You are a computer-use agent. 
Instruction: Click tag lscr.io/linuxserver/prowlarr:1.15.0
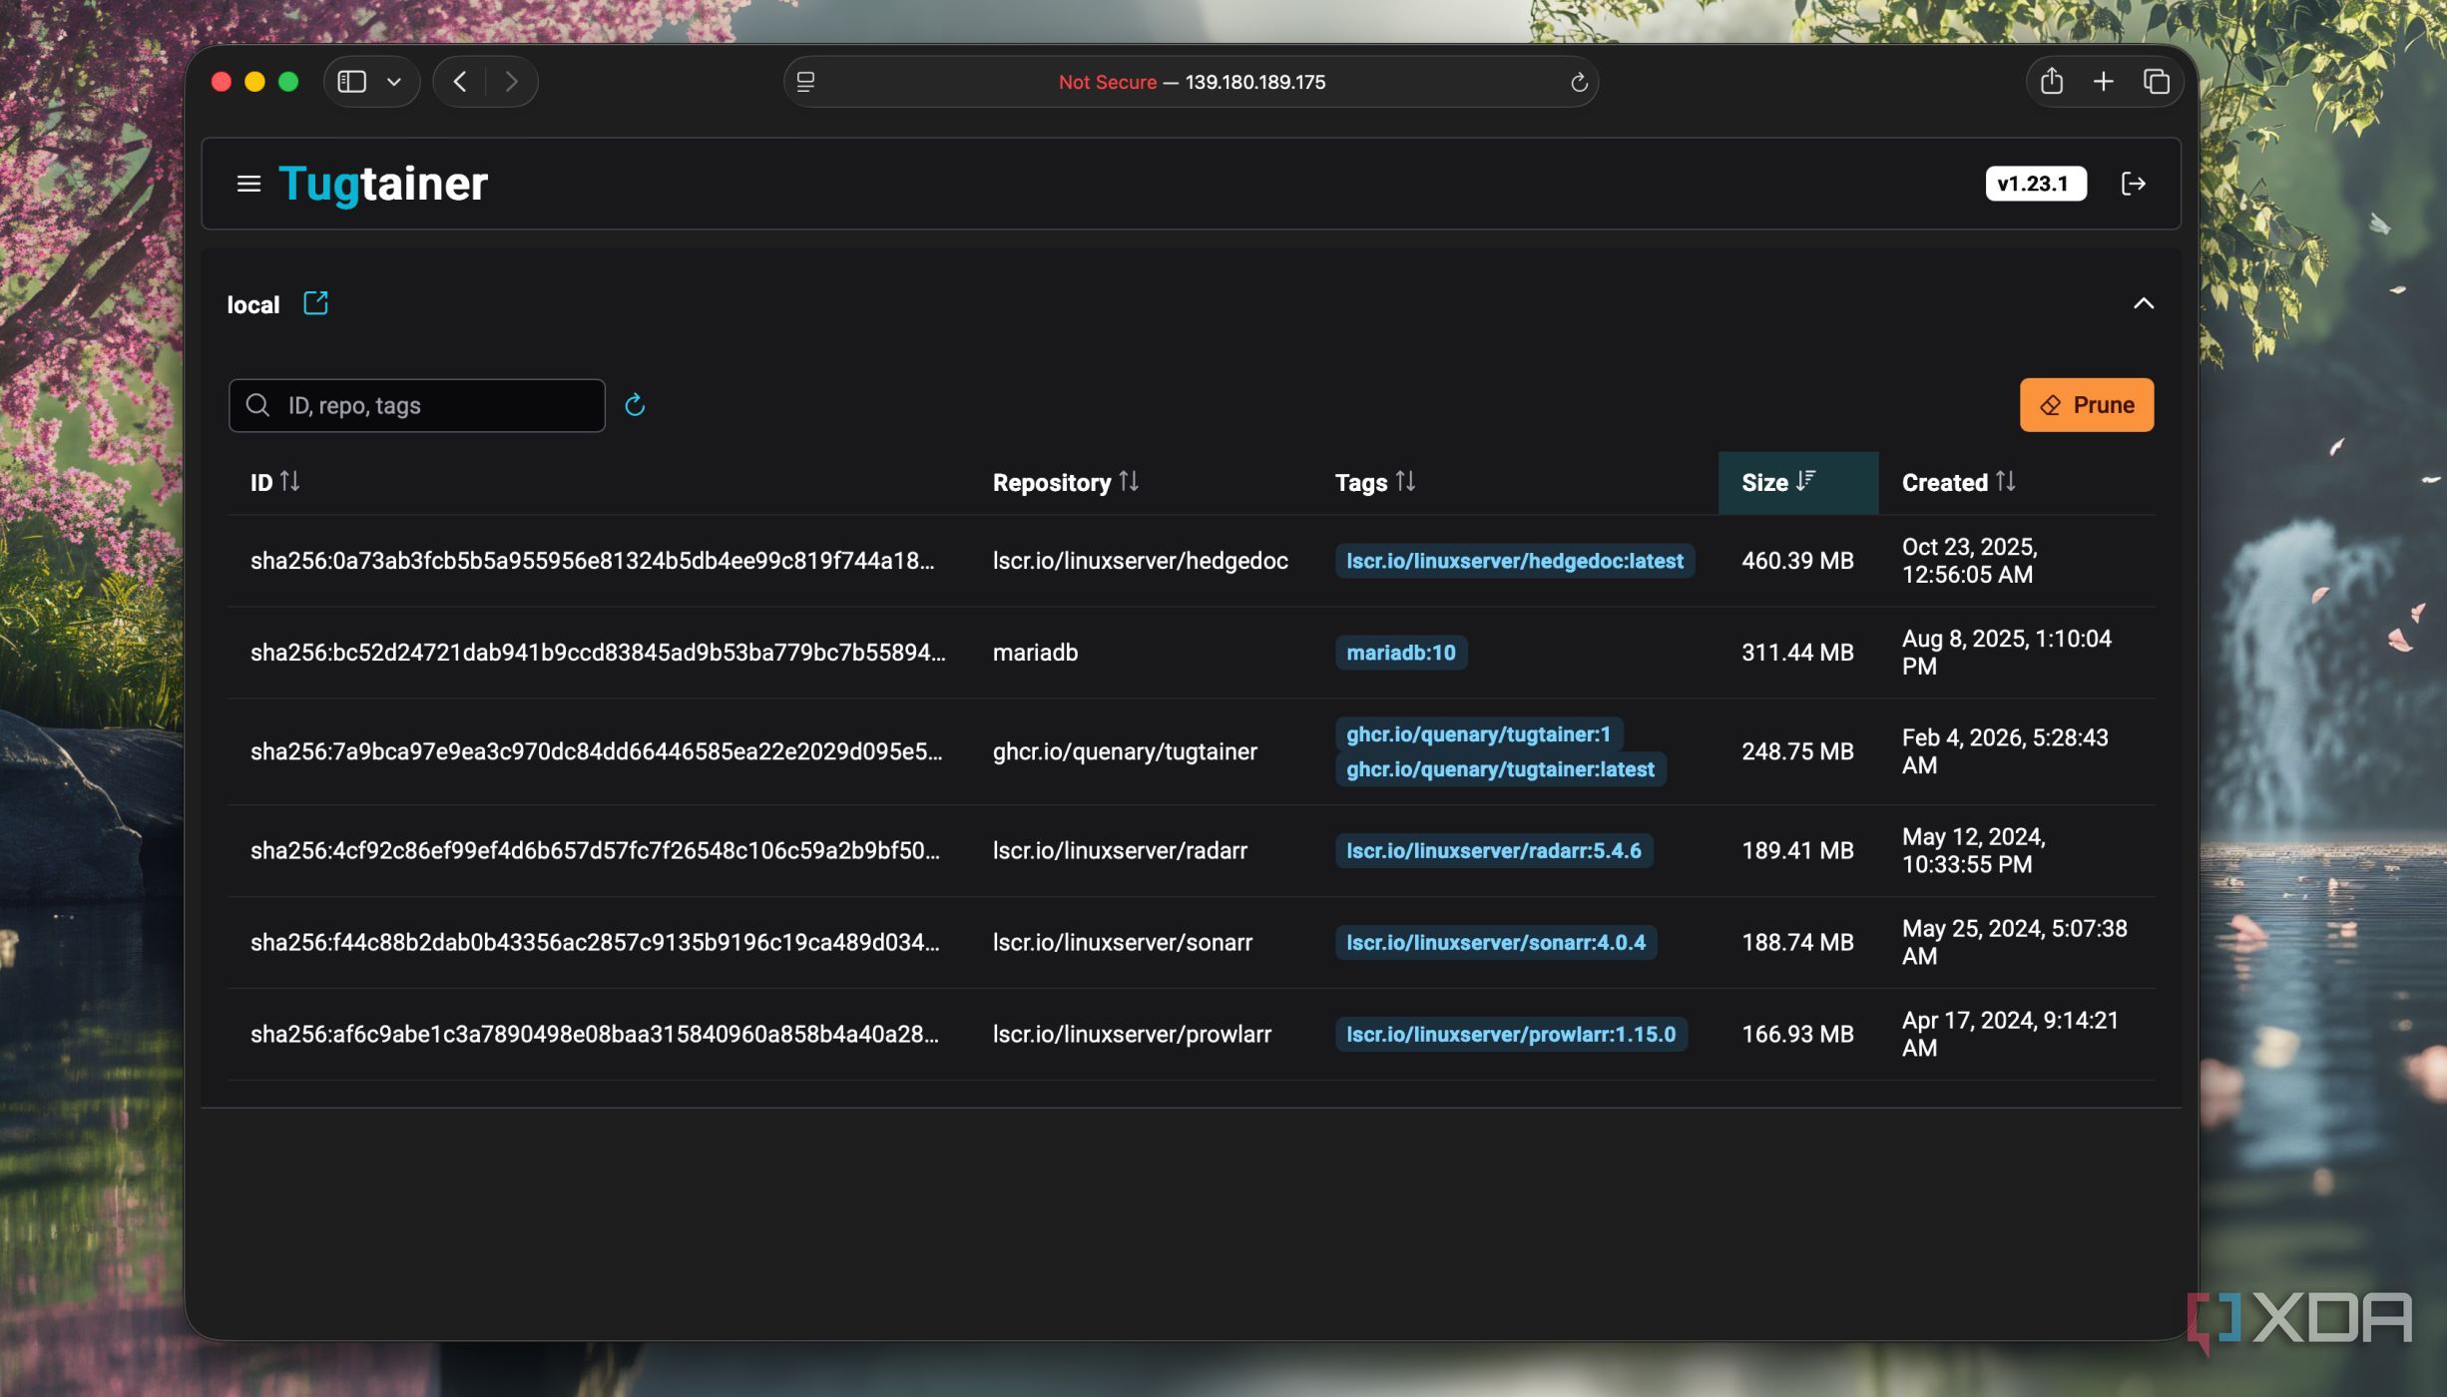[x=1511, y=1035]
